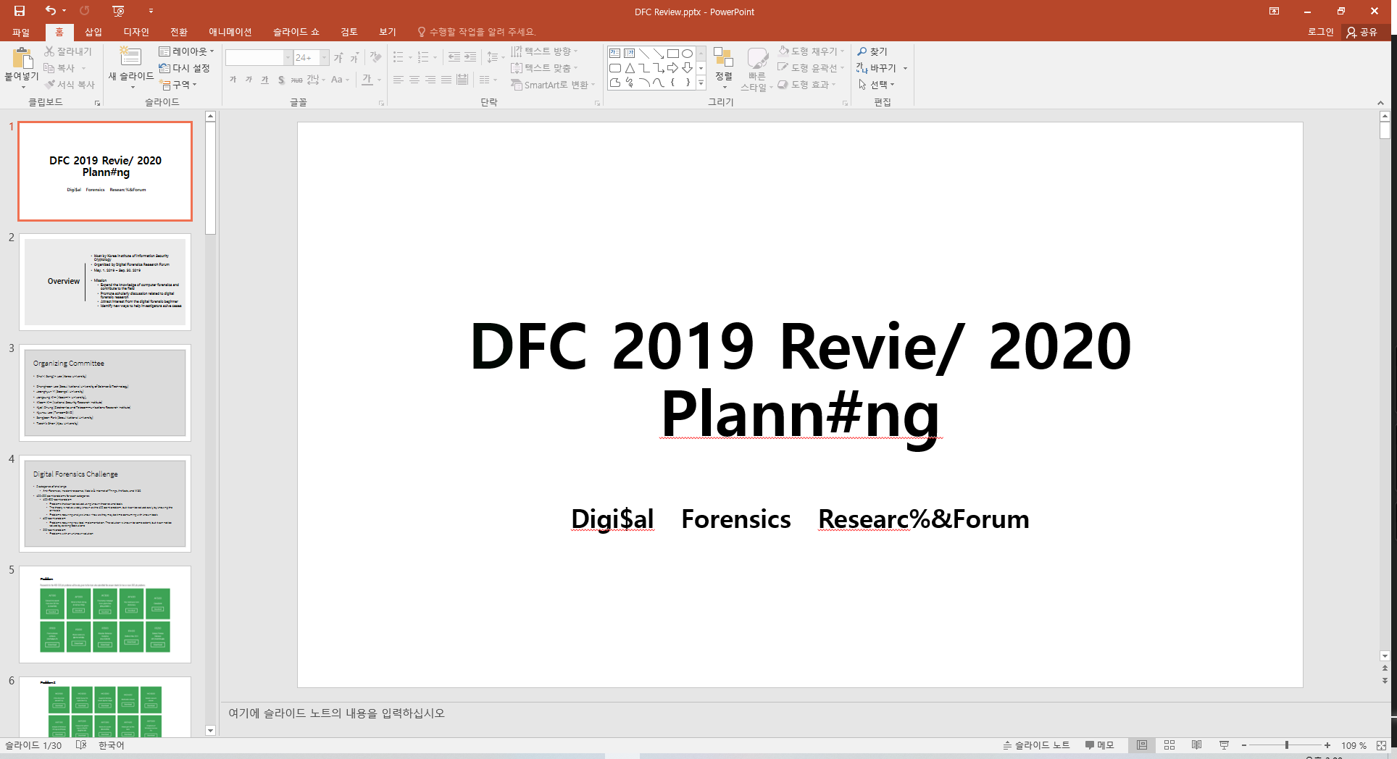This screenshot has height=759, width=1397.
Task: Open the Layout (레이아웃) dropdown
Action: pyautogui.click(x=187, y=51)
